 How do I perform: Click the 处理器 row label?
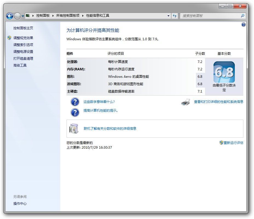tap(73, 62)
